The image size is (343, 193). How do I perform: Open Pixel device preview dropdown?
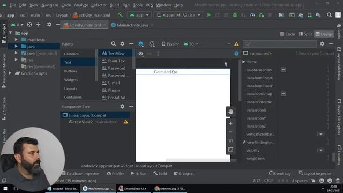pyautogui.click(x=170, y=44)
